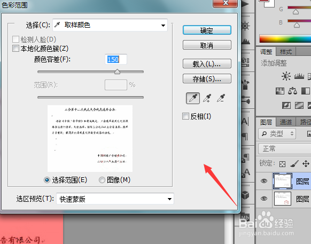Open the blend mode 正常 dropdown

(x=285, y=148)
